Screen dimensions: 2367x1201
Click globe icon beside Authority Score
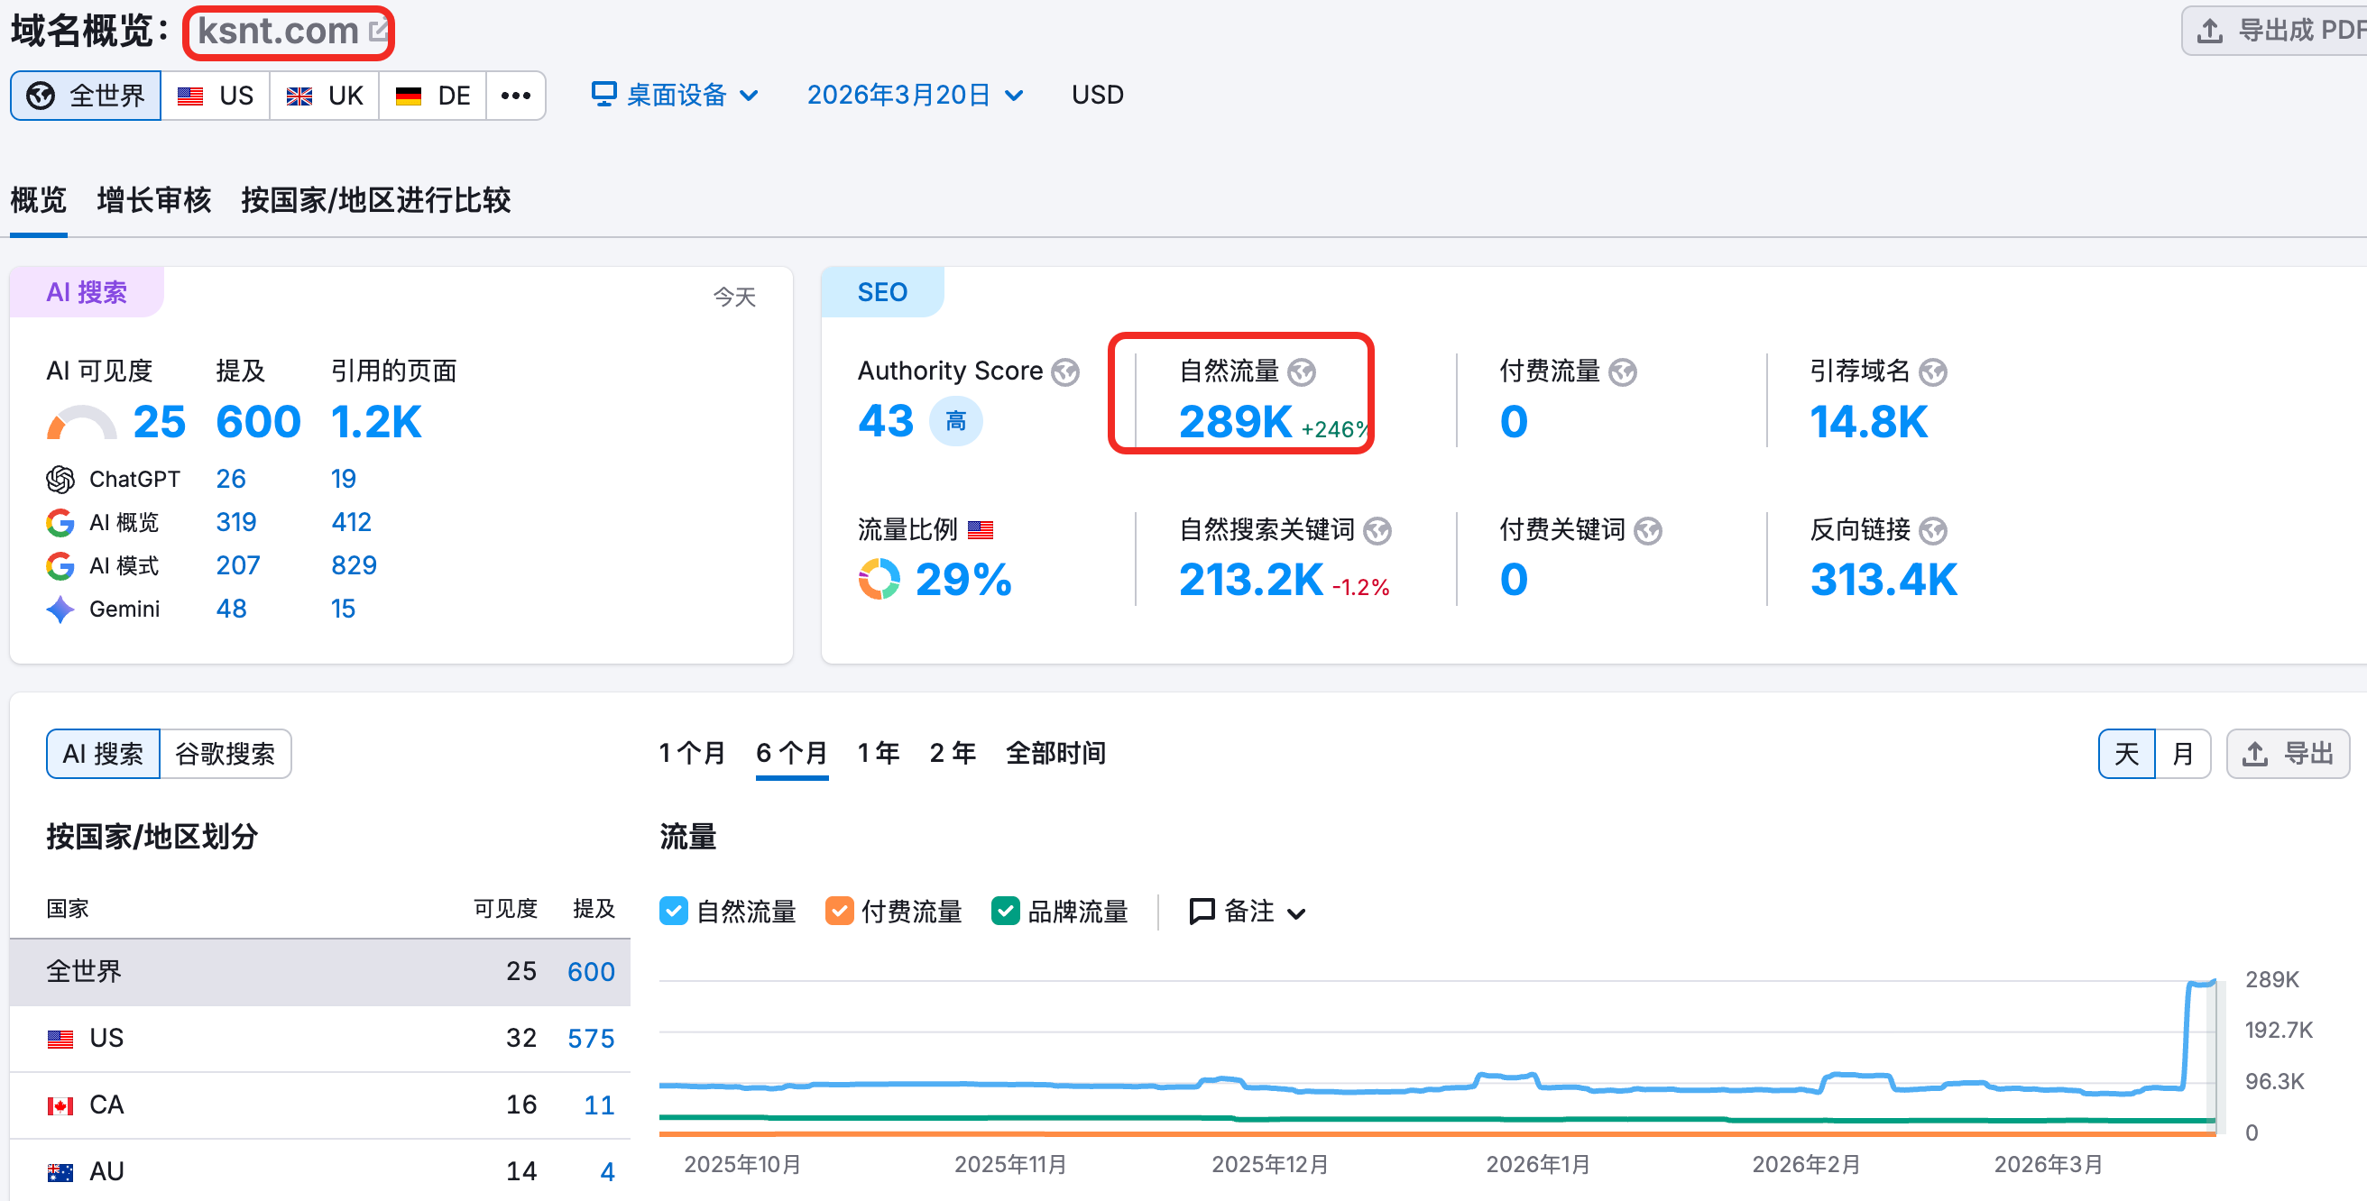pos(1065,371)
